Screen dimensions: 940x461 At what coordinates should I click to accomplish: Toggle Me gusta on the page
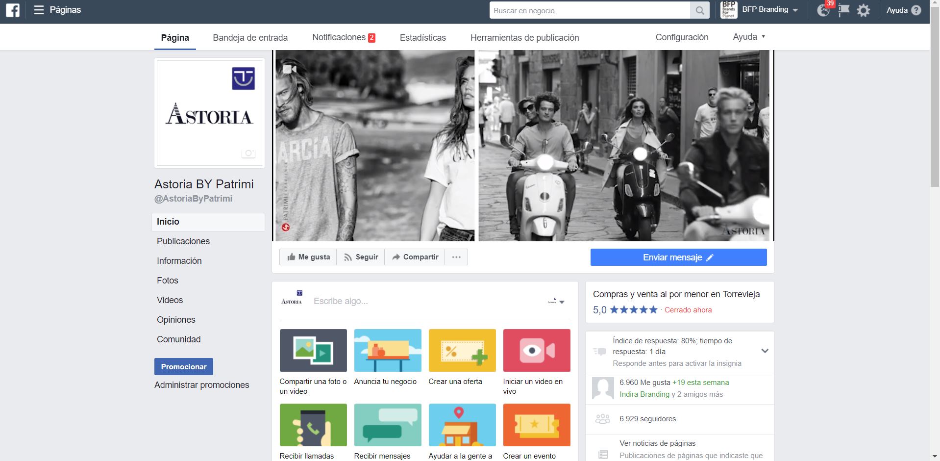[x=308, y=257]
